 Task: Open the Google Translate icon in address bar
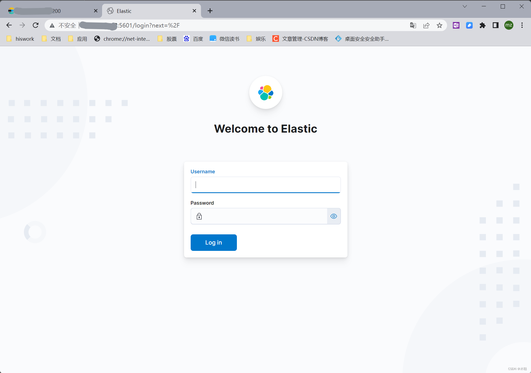coord(413,25)
